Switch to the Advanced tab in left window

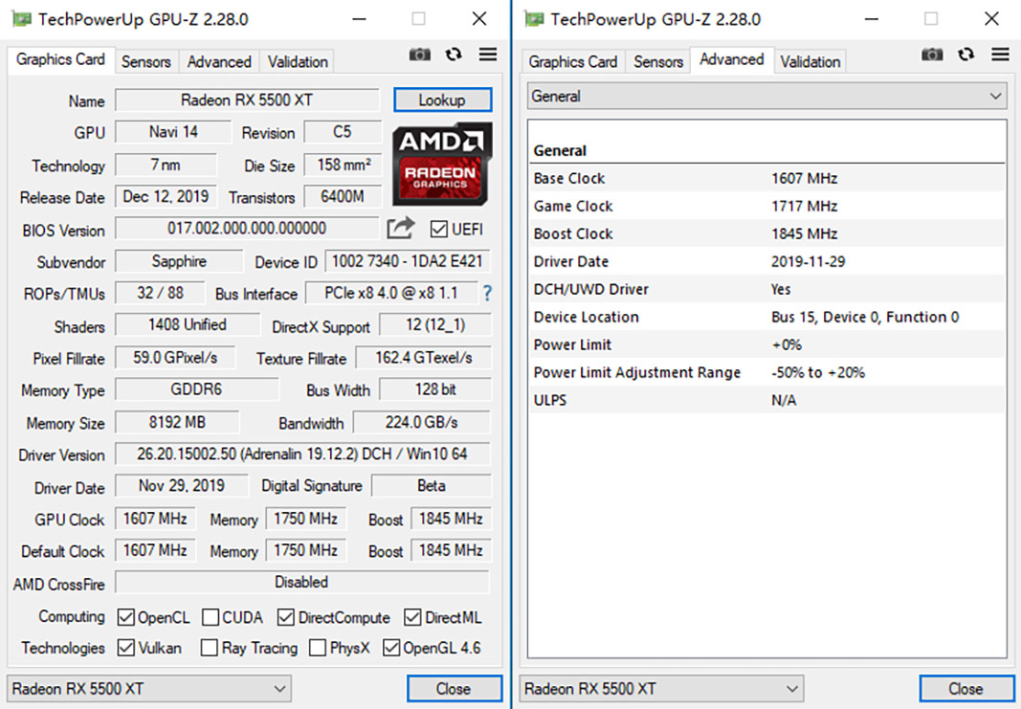click(219, 62)
